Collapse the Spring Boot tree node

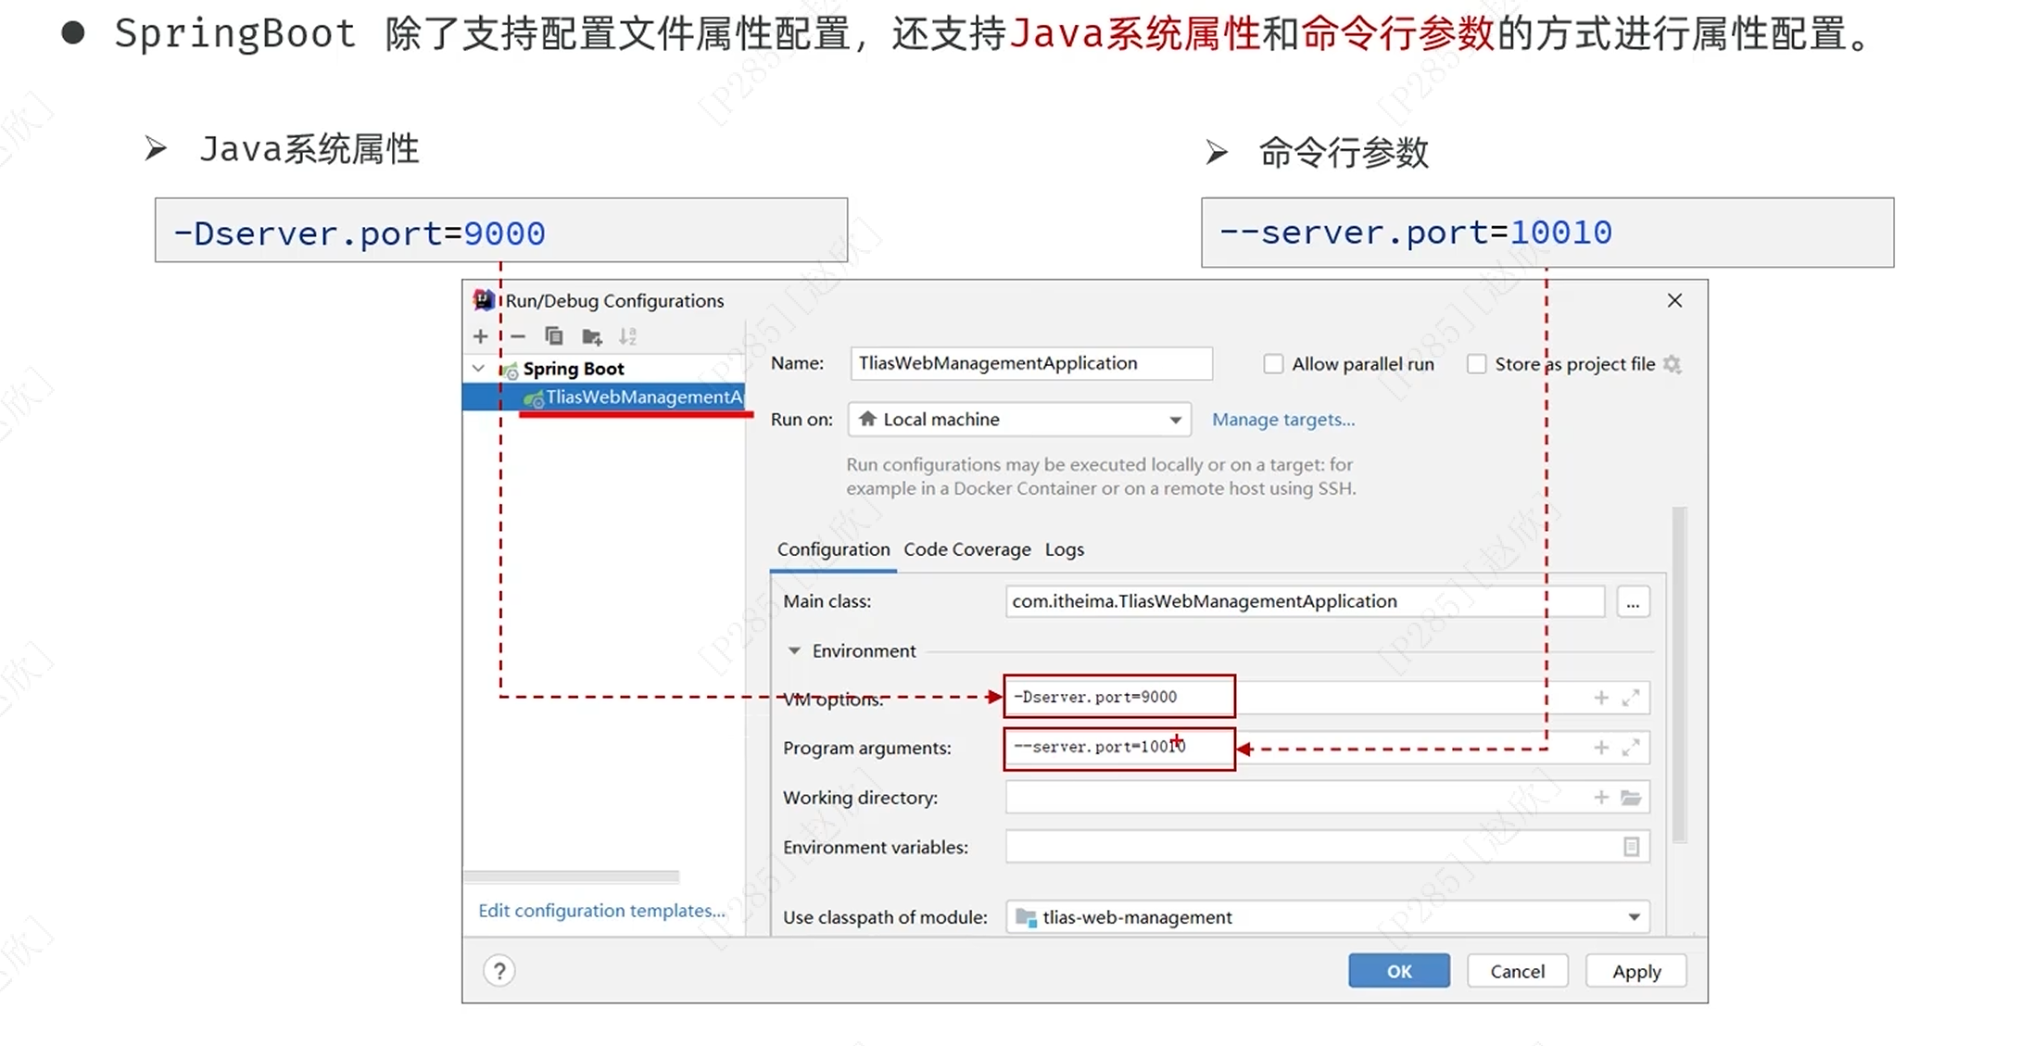(x=478, y=369)
